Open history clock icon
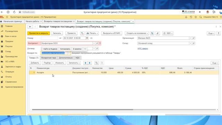The height and width of the screenshot is (125, 222). 191,17
